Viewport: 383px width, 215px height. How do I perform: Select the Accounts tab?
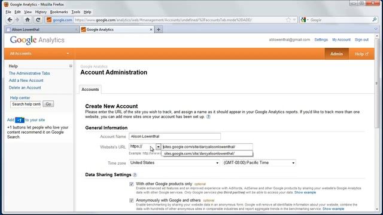90,90
